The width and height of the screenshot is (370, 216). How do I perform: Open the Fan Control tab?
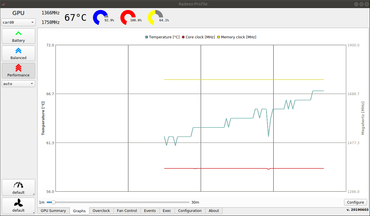coord(127,211)
